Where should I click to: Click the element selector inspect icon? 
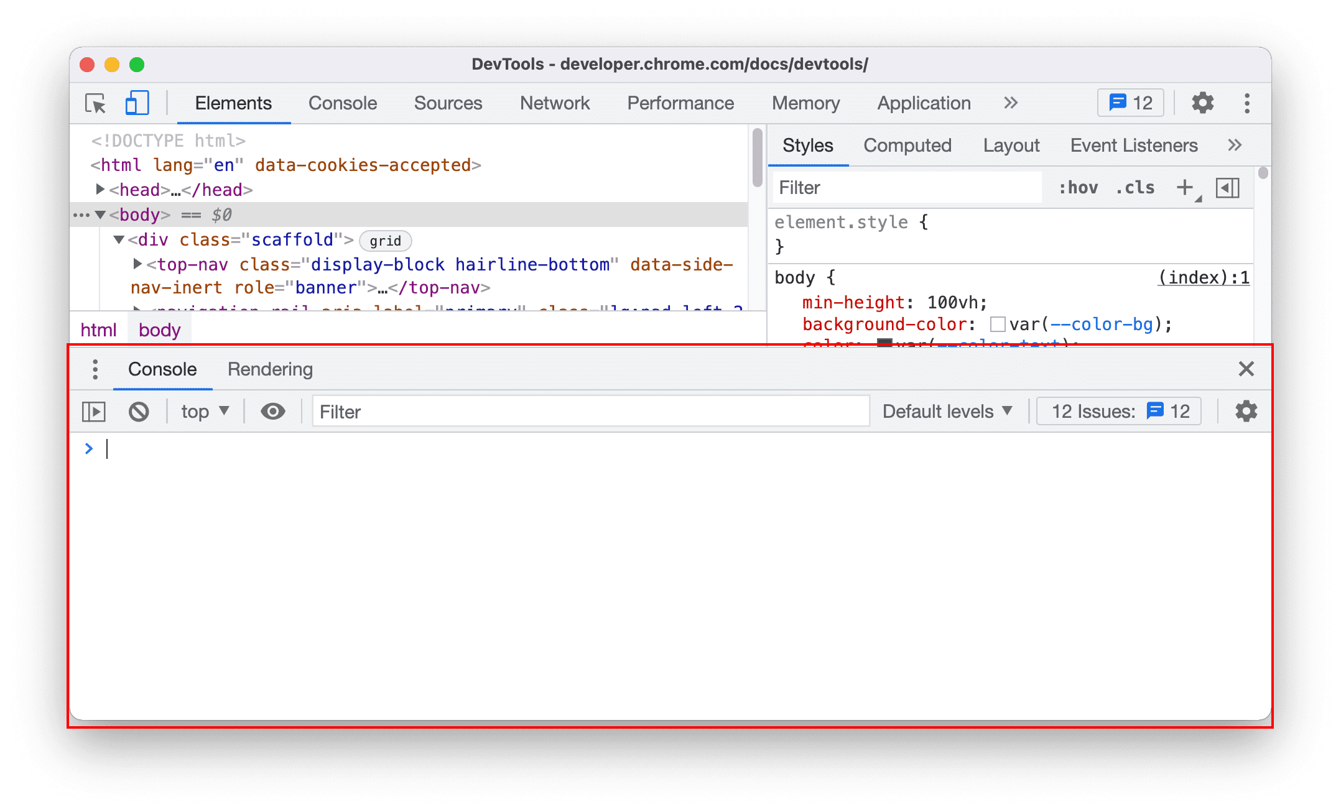[97, 103]
